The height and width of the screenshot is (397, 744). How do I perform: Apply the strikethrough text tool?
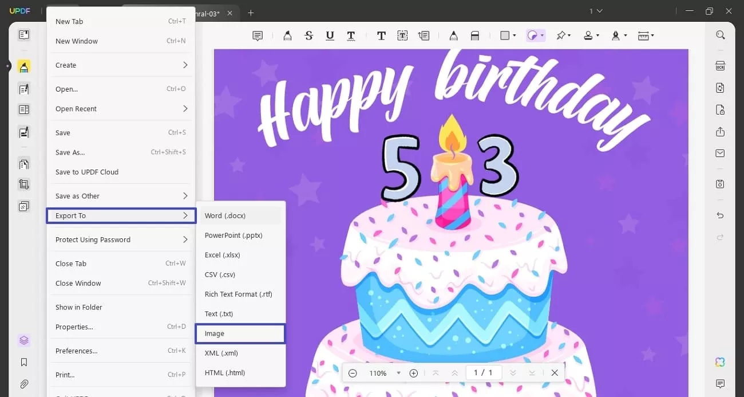[x=308, y=36]
